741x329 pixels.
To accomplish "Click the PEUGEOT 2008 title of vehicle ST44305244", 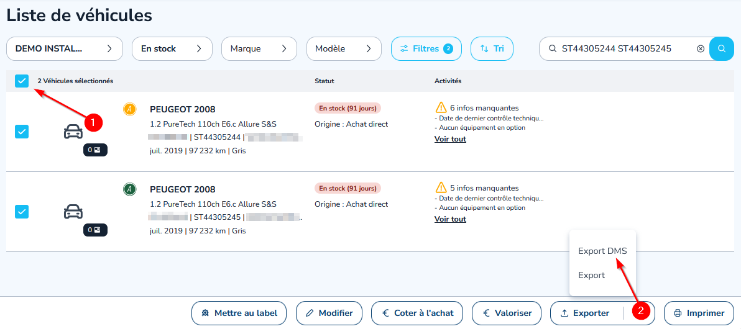I will (182, 109).
